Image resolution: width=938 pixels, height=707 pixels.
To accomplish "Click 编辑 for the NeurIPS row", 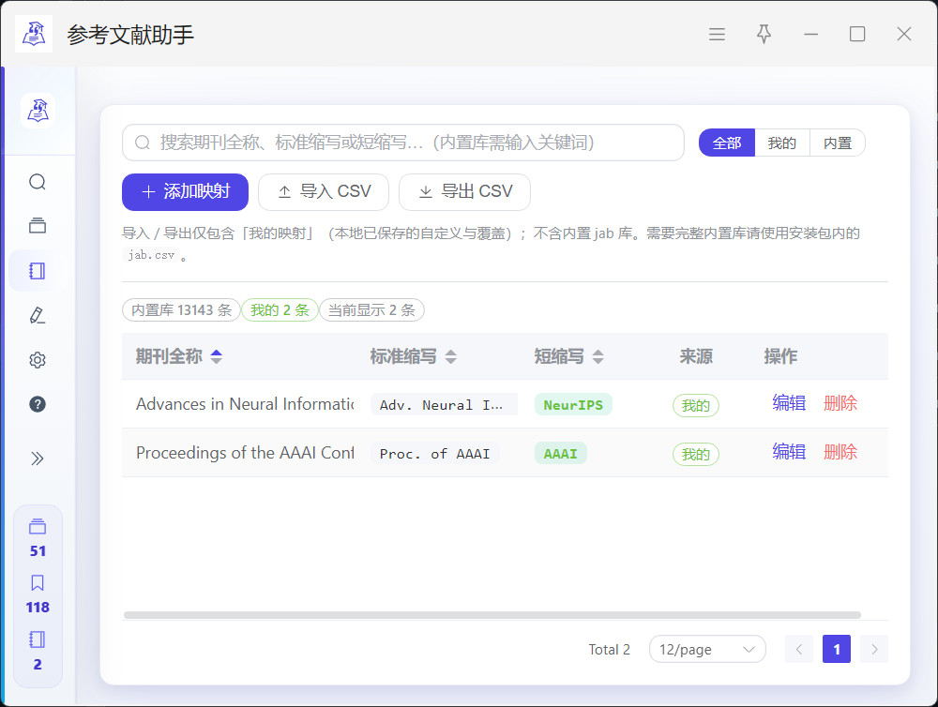I will pos(788,403).
